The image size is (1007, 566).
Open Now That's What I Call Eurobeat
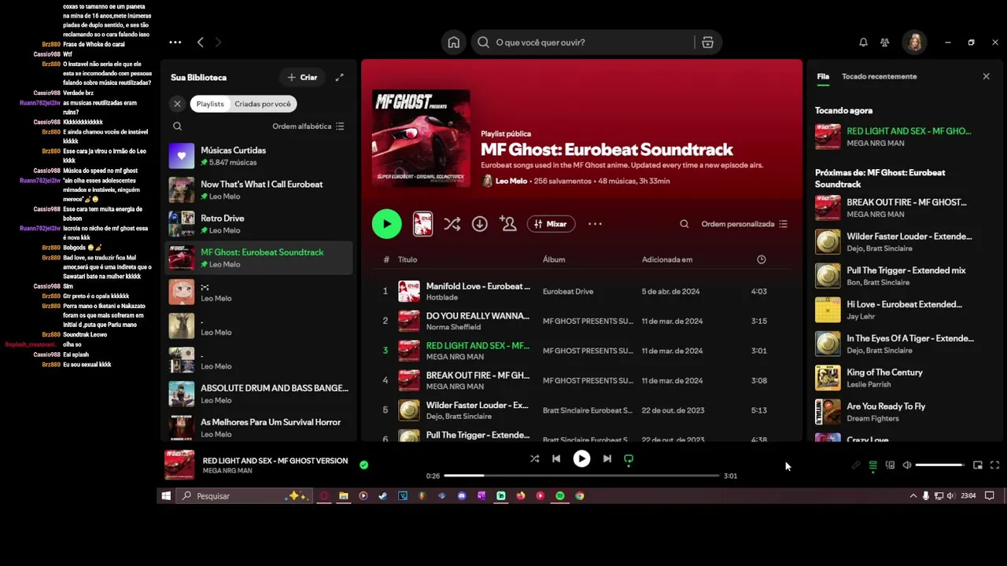[258, 189]
